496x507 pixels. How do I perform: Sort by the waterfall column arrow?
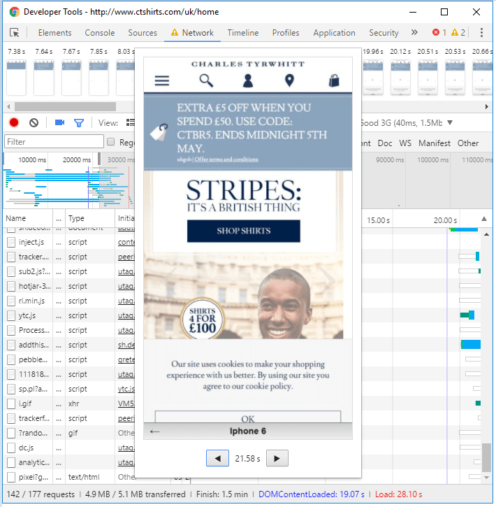tap(485, 220)
